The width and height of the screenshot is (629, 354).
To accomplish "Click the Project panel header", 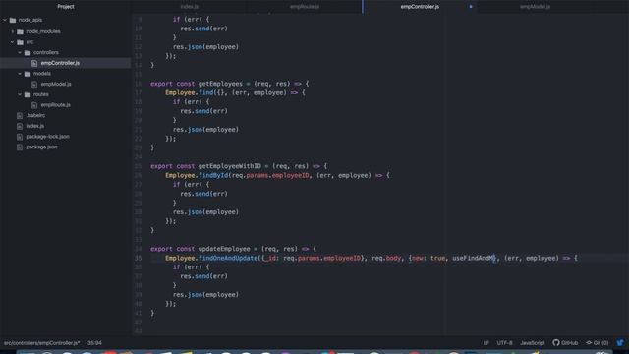I will tap(66, 7).
